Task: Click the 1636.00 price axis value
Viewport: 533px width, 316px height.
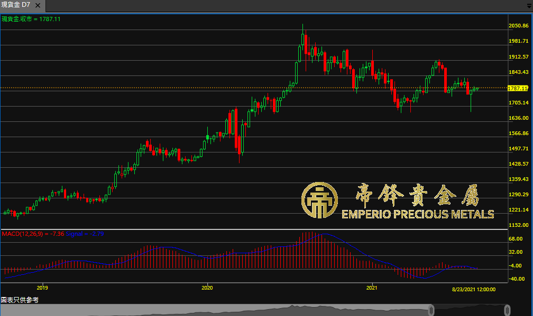Action: click(518, 118)
